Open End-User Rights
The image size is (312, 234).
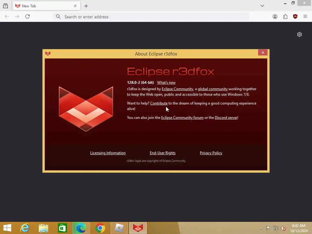pyautogui.click(x=163, y=153)
